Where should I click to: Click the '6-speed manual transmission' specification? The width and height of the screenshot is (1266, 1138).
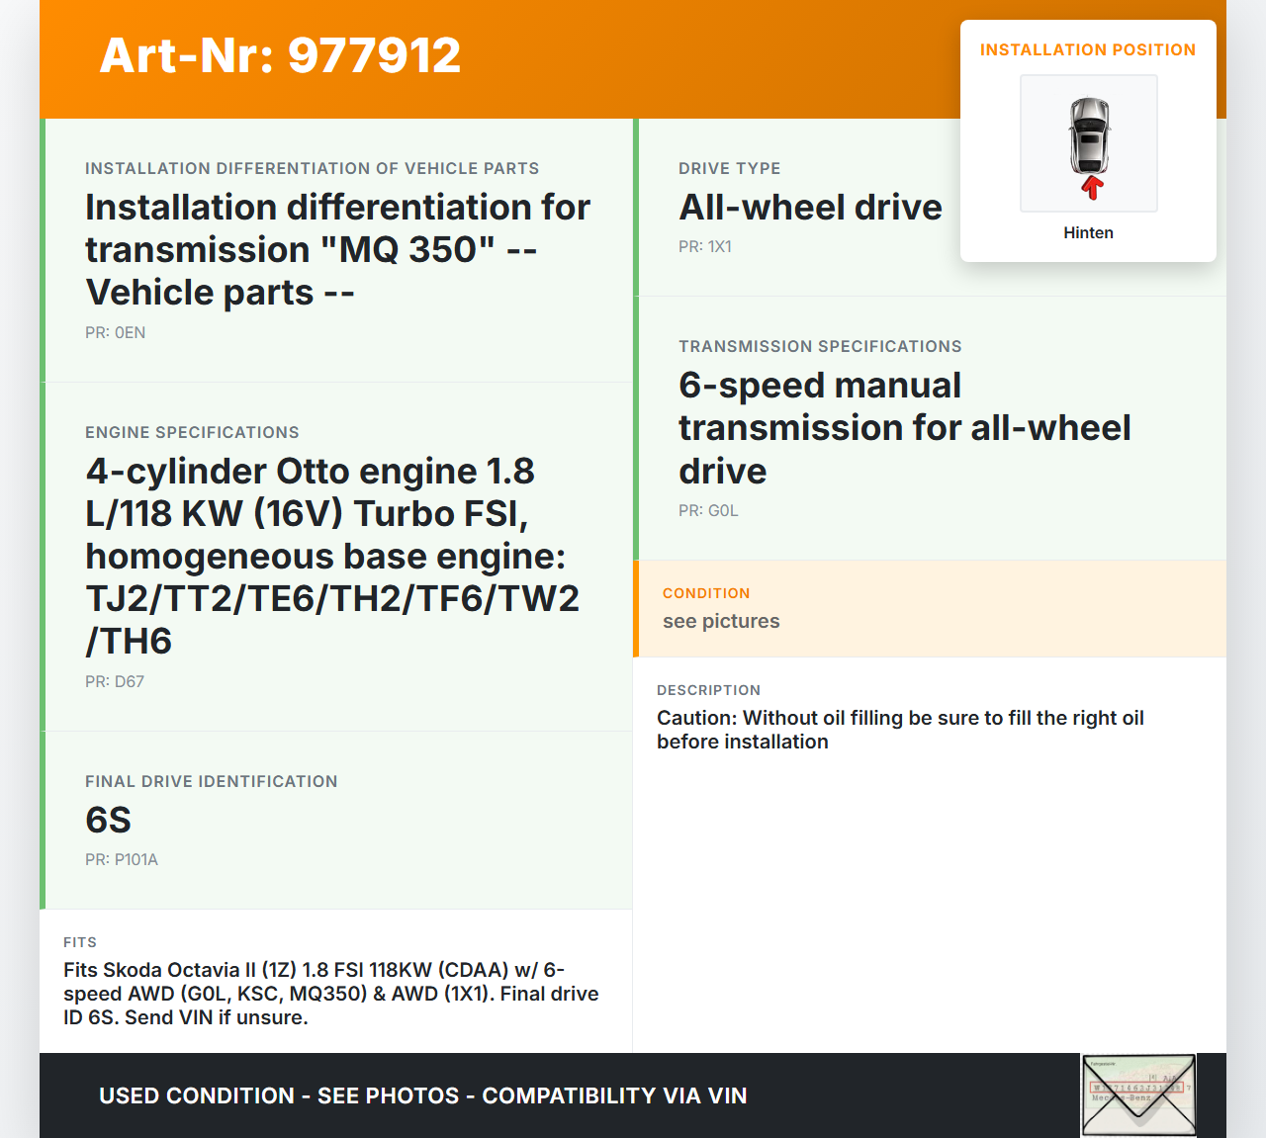click(x=904, y=427)
